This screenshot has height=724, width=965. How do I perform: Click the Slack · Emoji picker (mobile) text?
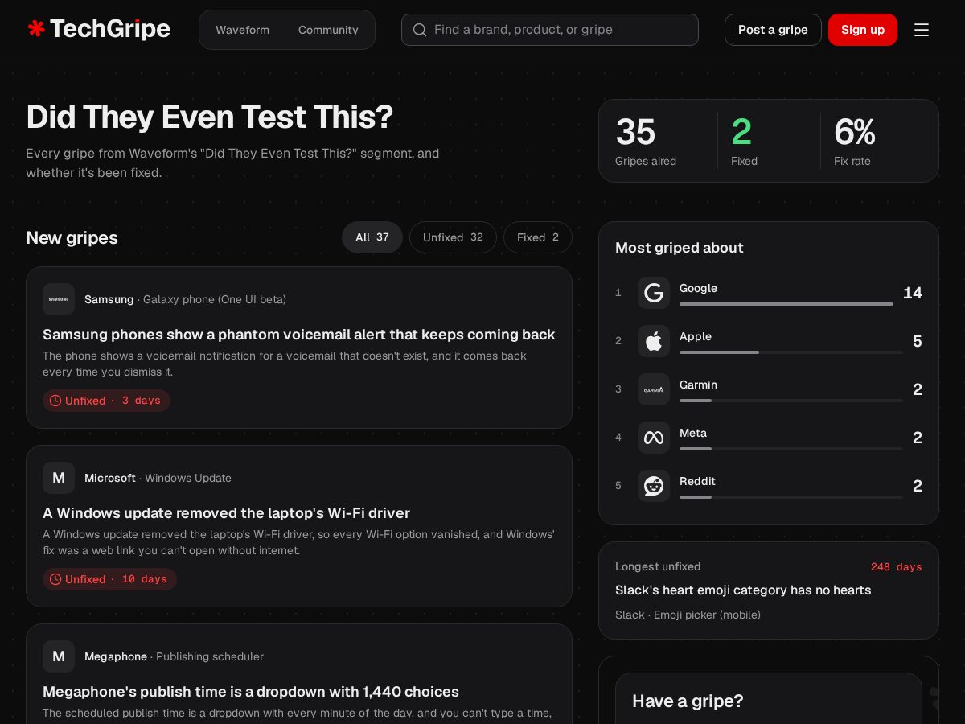pyautogui.click(x=688, y=615)
